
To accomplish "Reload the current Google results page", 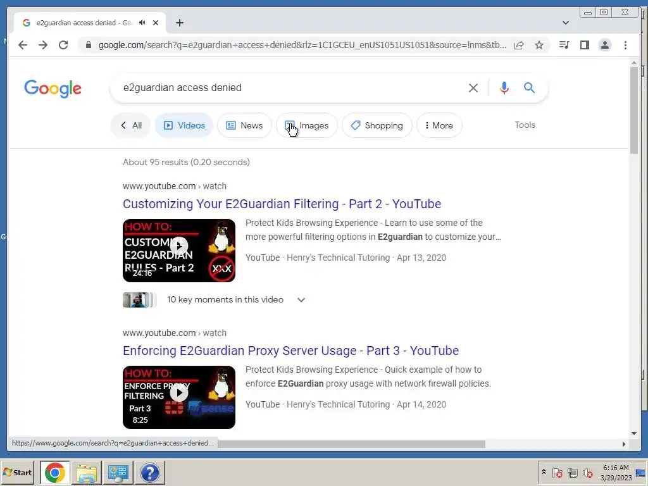I will coord(63,45).
